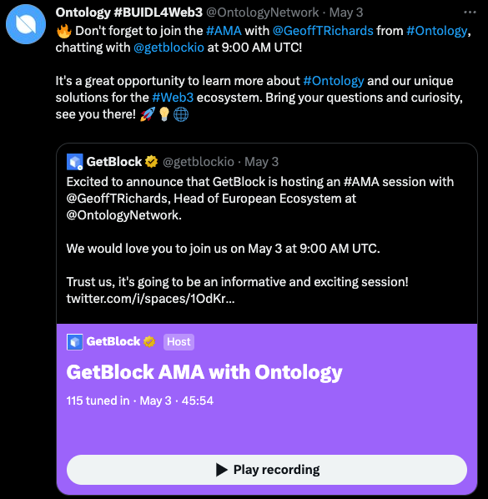The image size is (488, 499).
Task: Click the May 3 timestamp of main tweet
Action: click(x=346, y=13)
